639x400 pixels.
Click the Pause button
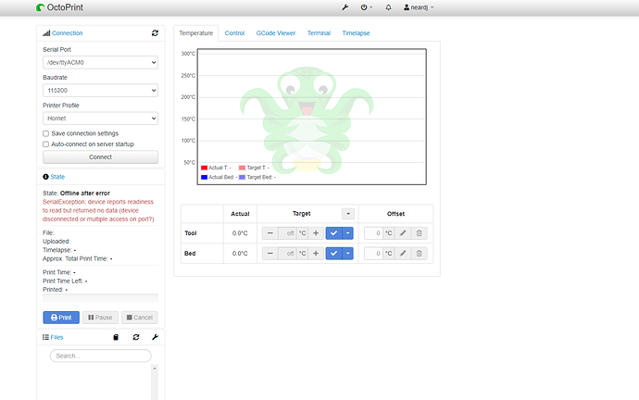(100, 318)
